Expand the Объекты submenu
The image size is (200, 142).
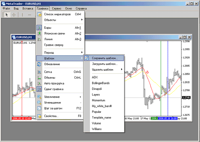pyautogui.click(x=60, y=20)
